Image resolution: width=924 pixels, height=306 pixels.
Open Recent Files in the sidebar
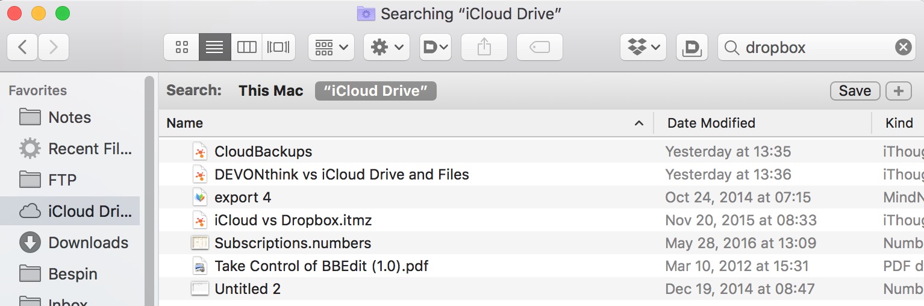pyautogui.click(x=70, y=149)
